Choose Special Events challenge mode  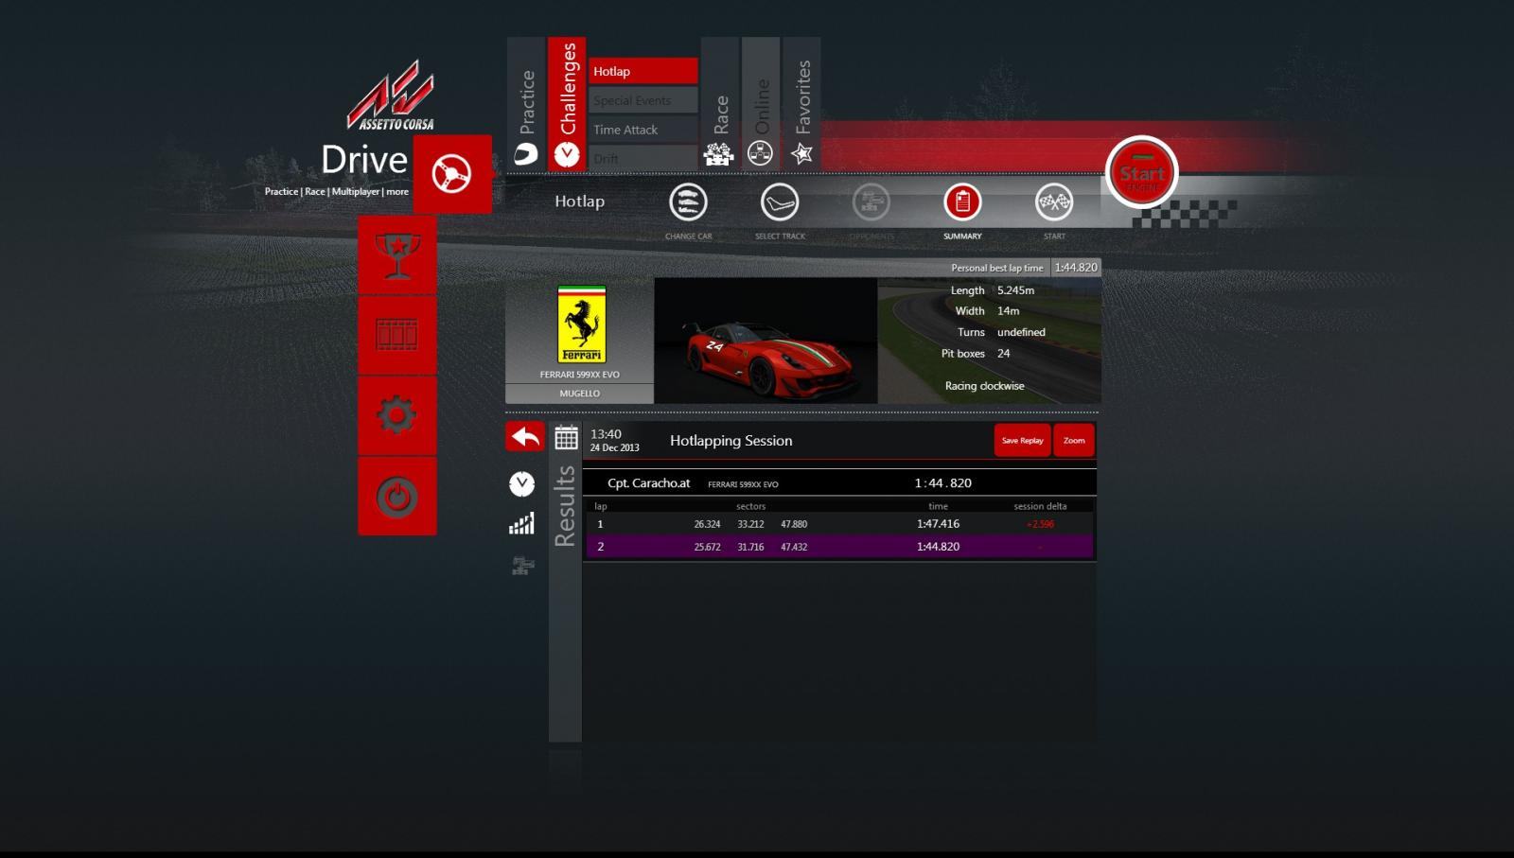pyautogui.click(x=643, y=100)
